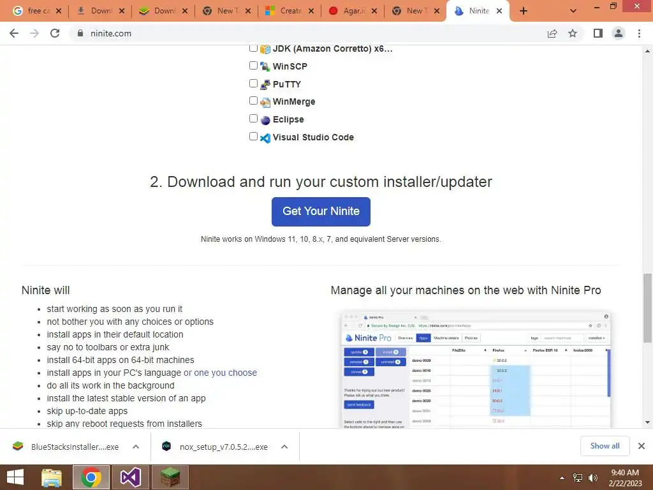Image resolution: width=653 pixels, height=490 pixels.
Task: View site information lock icon
Action: 80,33
